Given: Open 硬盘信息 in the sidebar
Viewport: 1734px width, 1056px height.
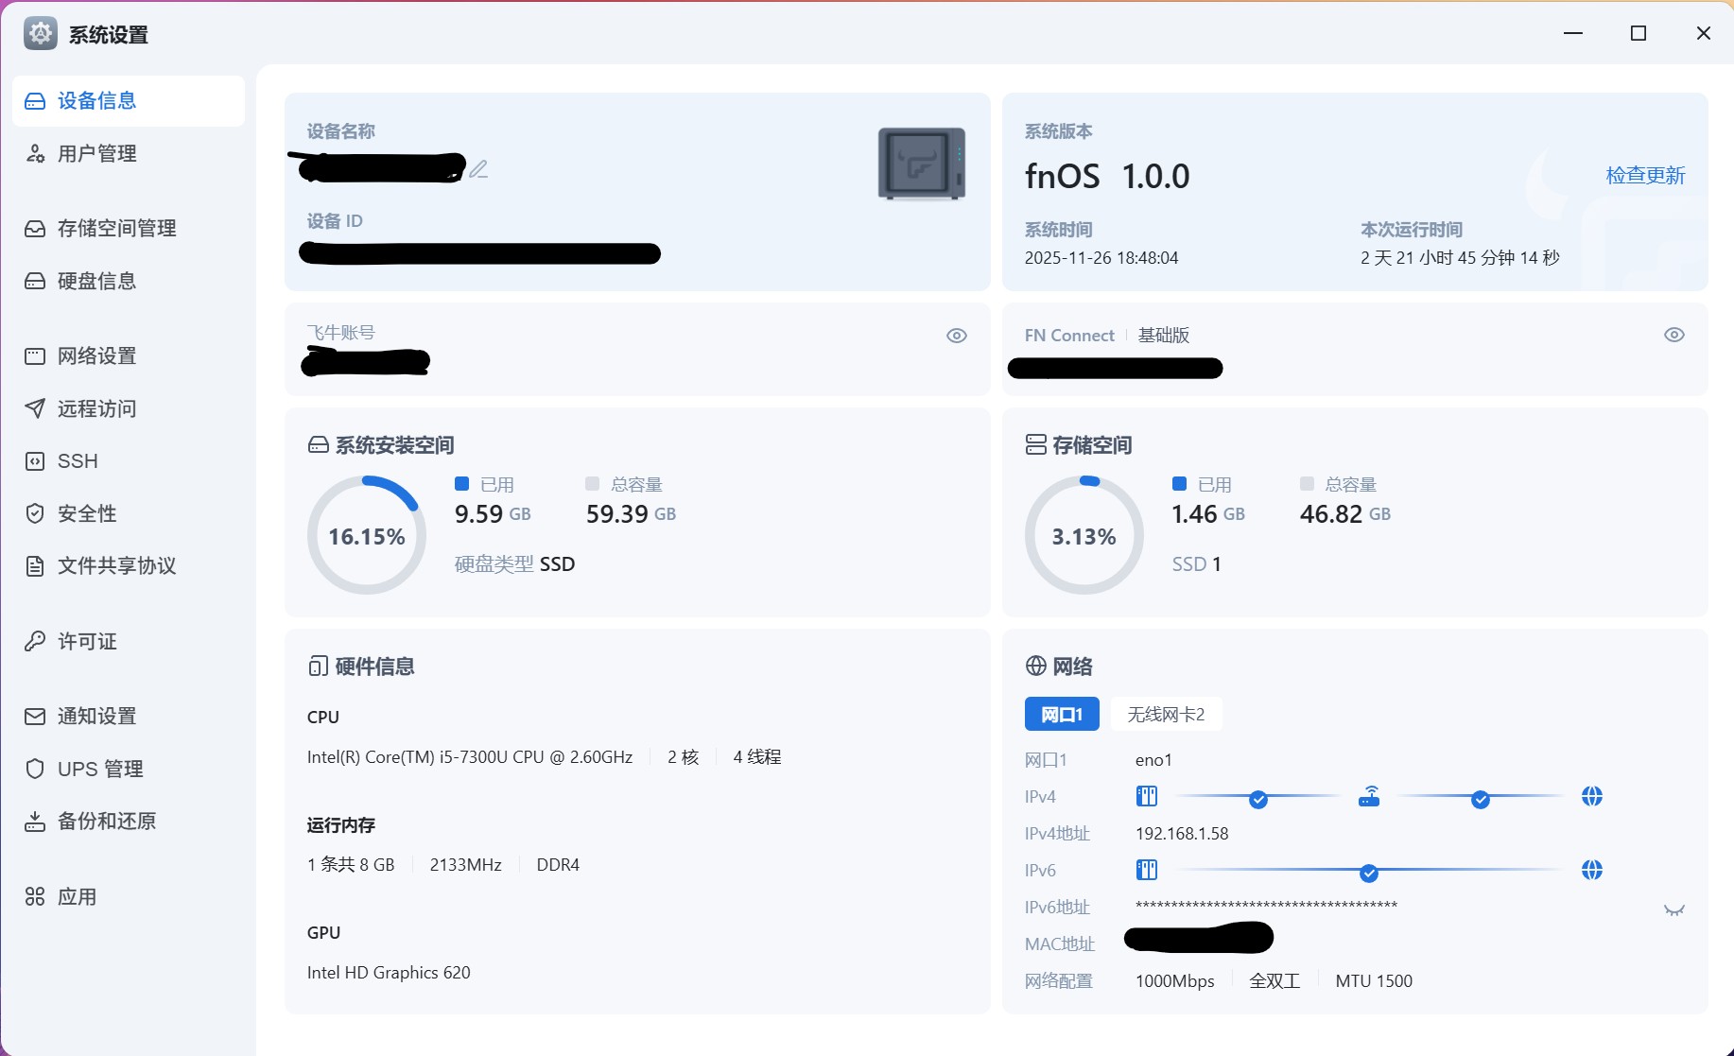Looking at the screenshot, I should [129, 282].
